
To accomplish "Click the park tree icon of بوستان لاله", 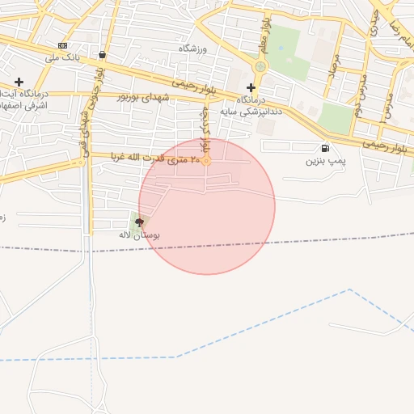I will click(x=139, y=222).
